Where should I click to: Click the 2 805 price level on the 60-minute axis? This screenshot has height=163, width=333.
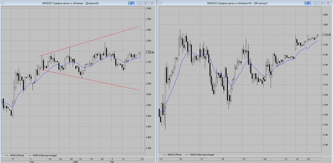[x=325, y=15]
